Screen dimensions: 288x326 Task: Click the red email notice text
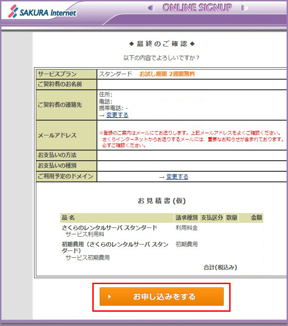[x=193, y=139]
